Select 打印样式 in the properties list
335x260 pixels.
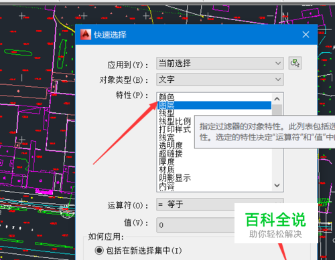175,129
